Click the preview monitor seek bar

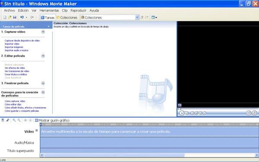tap(218, 109)
